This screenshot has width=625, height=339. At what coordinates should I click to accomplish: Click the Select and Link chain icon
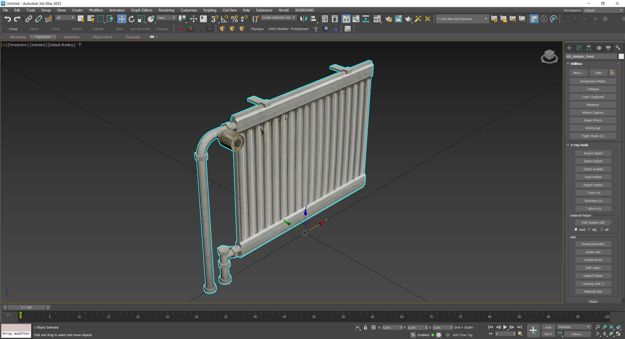click(28, 19)
